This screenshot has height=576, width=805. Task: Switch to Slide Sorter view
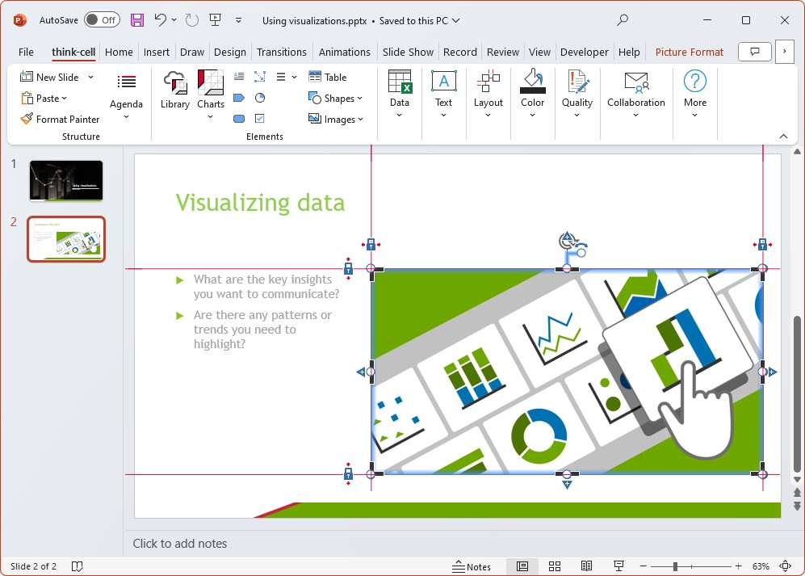pyautogui.click(x=555, y=566)
